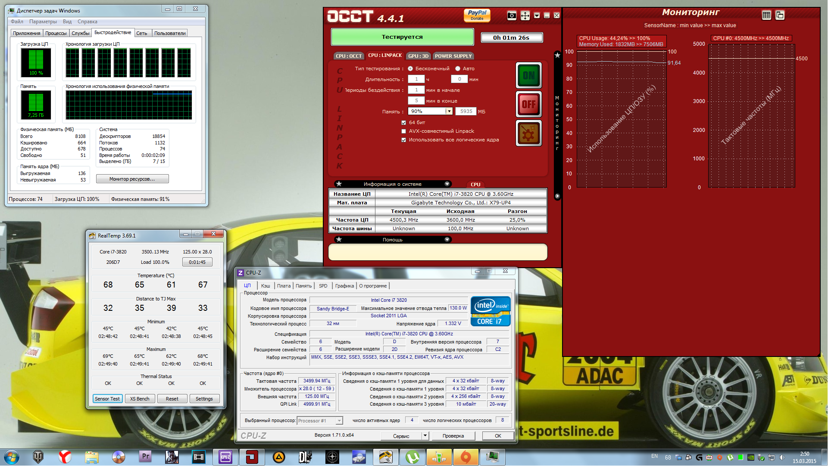Switch monitoring to table view icon

[766, 15]
